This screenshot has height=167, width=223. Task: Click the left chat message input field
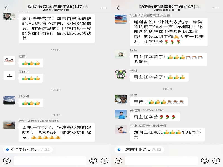coord(50,161)
